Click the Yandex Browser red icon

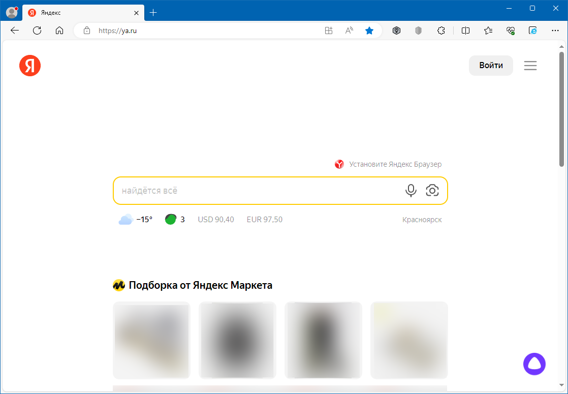pos(339,164)
